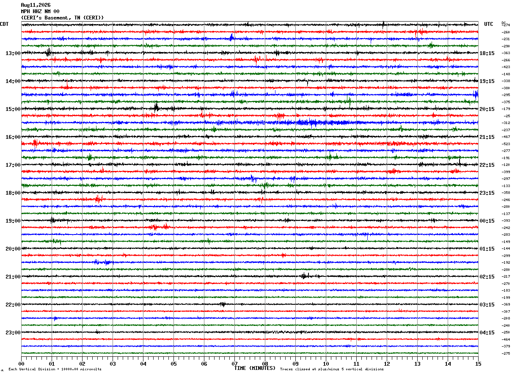The height and width of the screenshot is (375, 512).
Task: Select the 23:00 CDT time label
Action: (x=13, y=333)
